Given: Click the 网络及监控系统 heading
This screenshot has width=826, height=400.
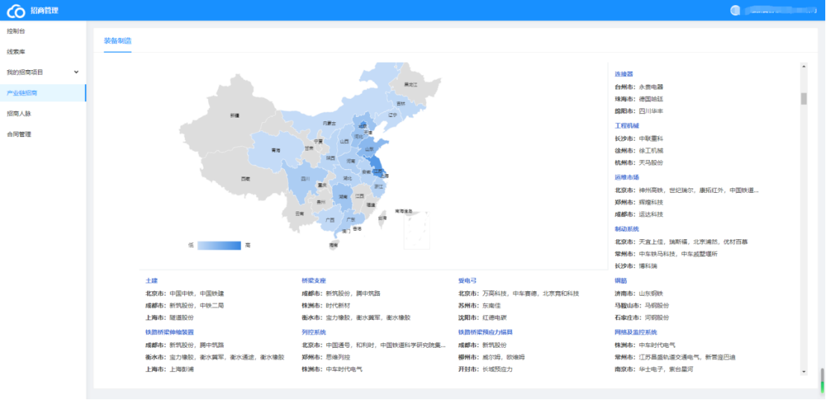Looking at the screenshot, I should [x=636, y=332].
